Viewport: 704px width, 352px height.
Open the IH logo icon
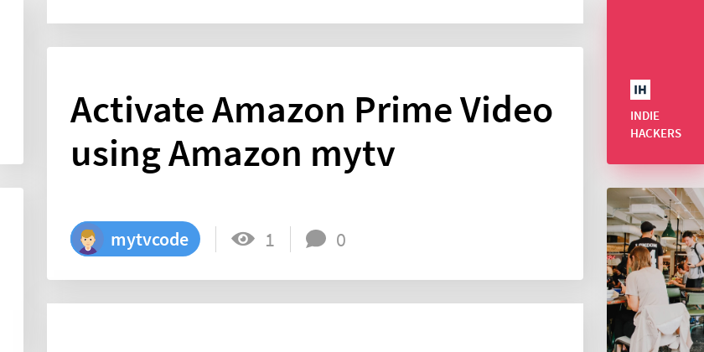tap(639, 90)
